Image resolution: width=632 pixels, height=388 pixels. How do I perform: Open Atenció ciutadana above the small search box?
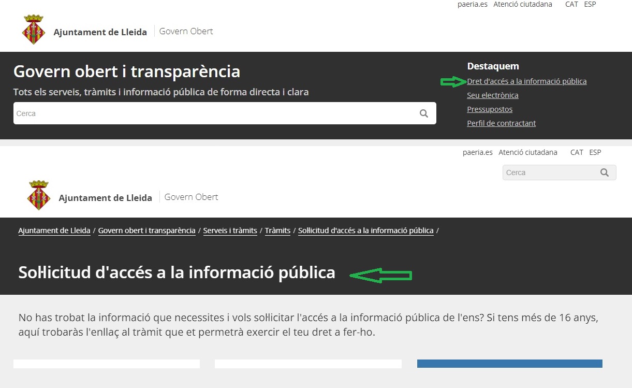point(527,152)
